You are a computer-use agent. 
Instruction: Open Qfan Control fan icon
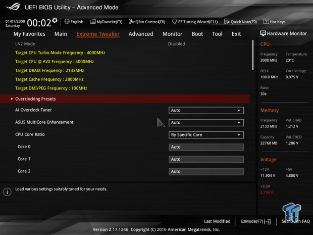tap(131, 21)
